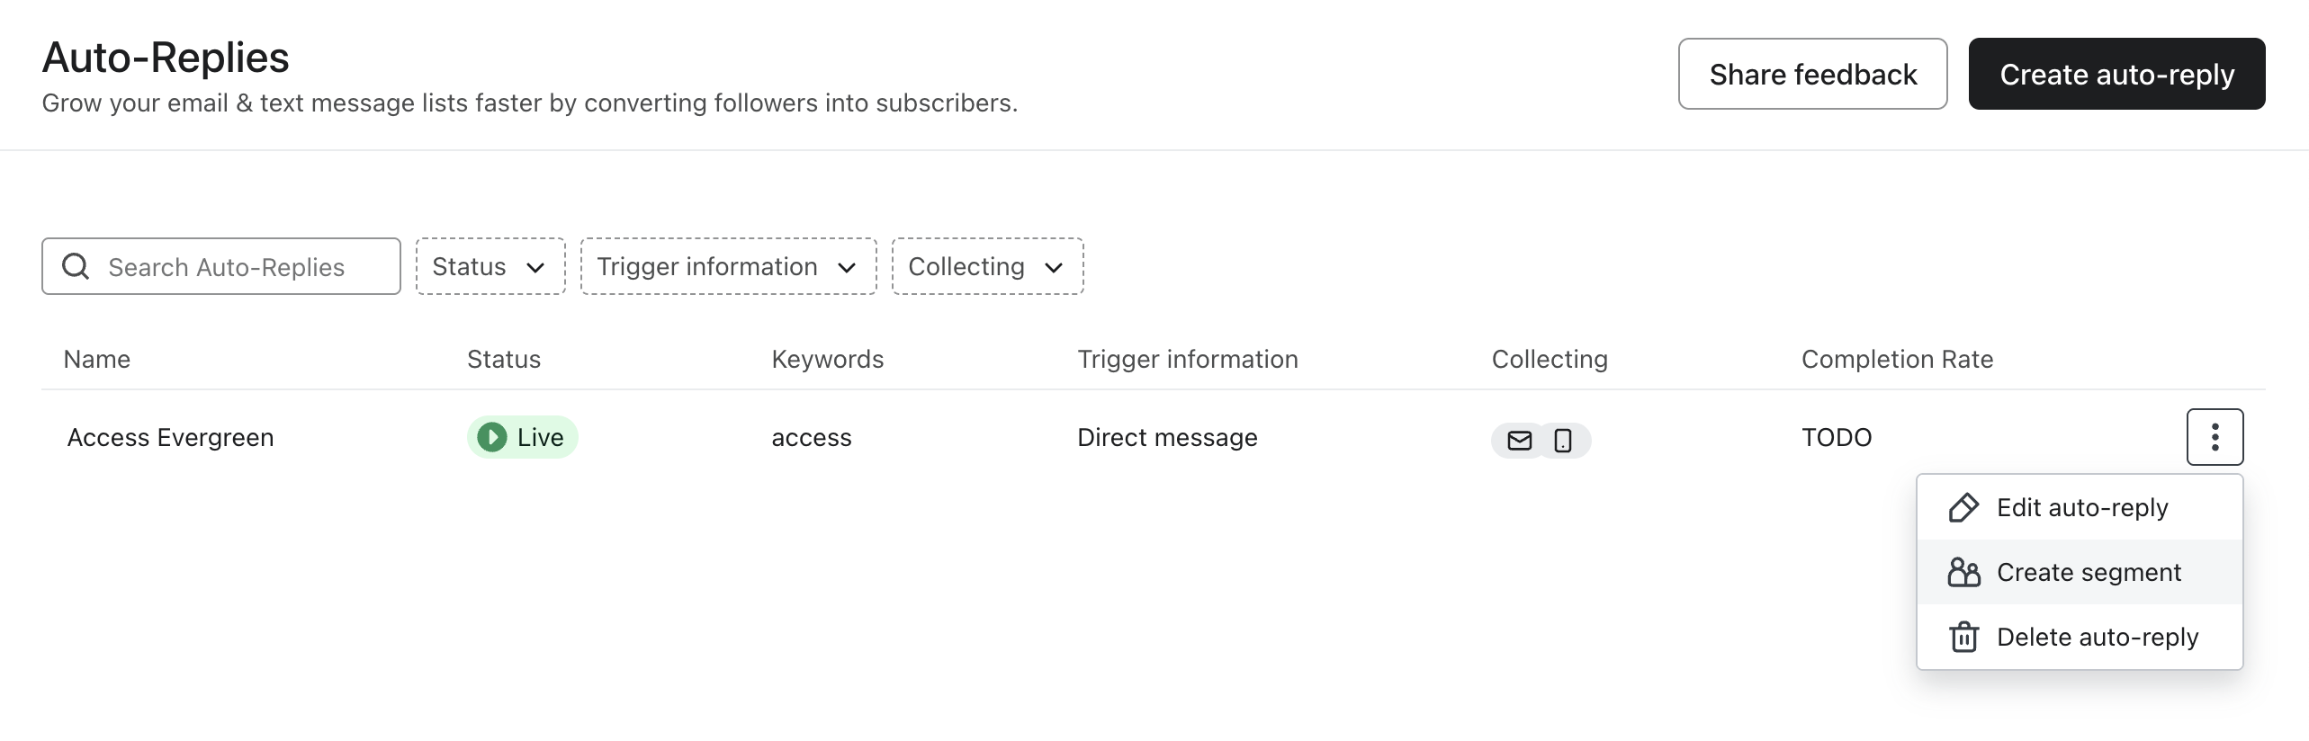Click the Completion Rate column header
This screenshot has height=741, width=2309.
coord(1897,360)
